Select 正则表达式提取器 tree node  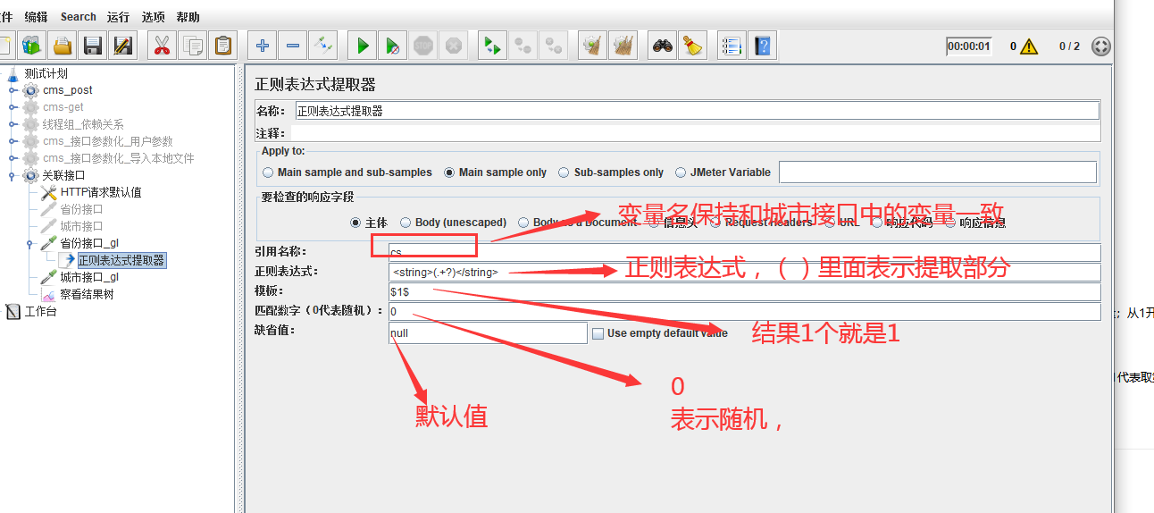tap(121, 260)
